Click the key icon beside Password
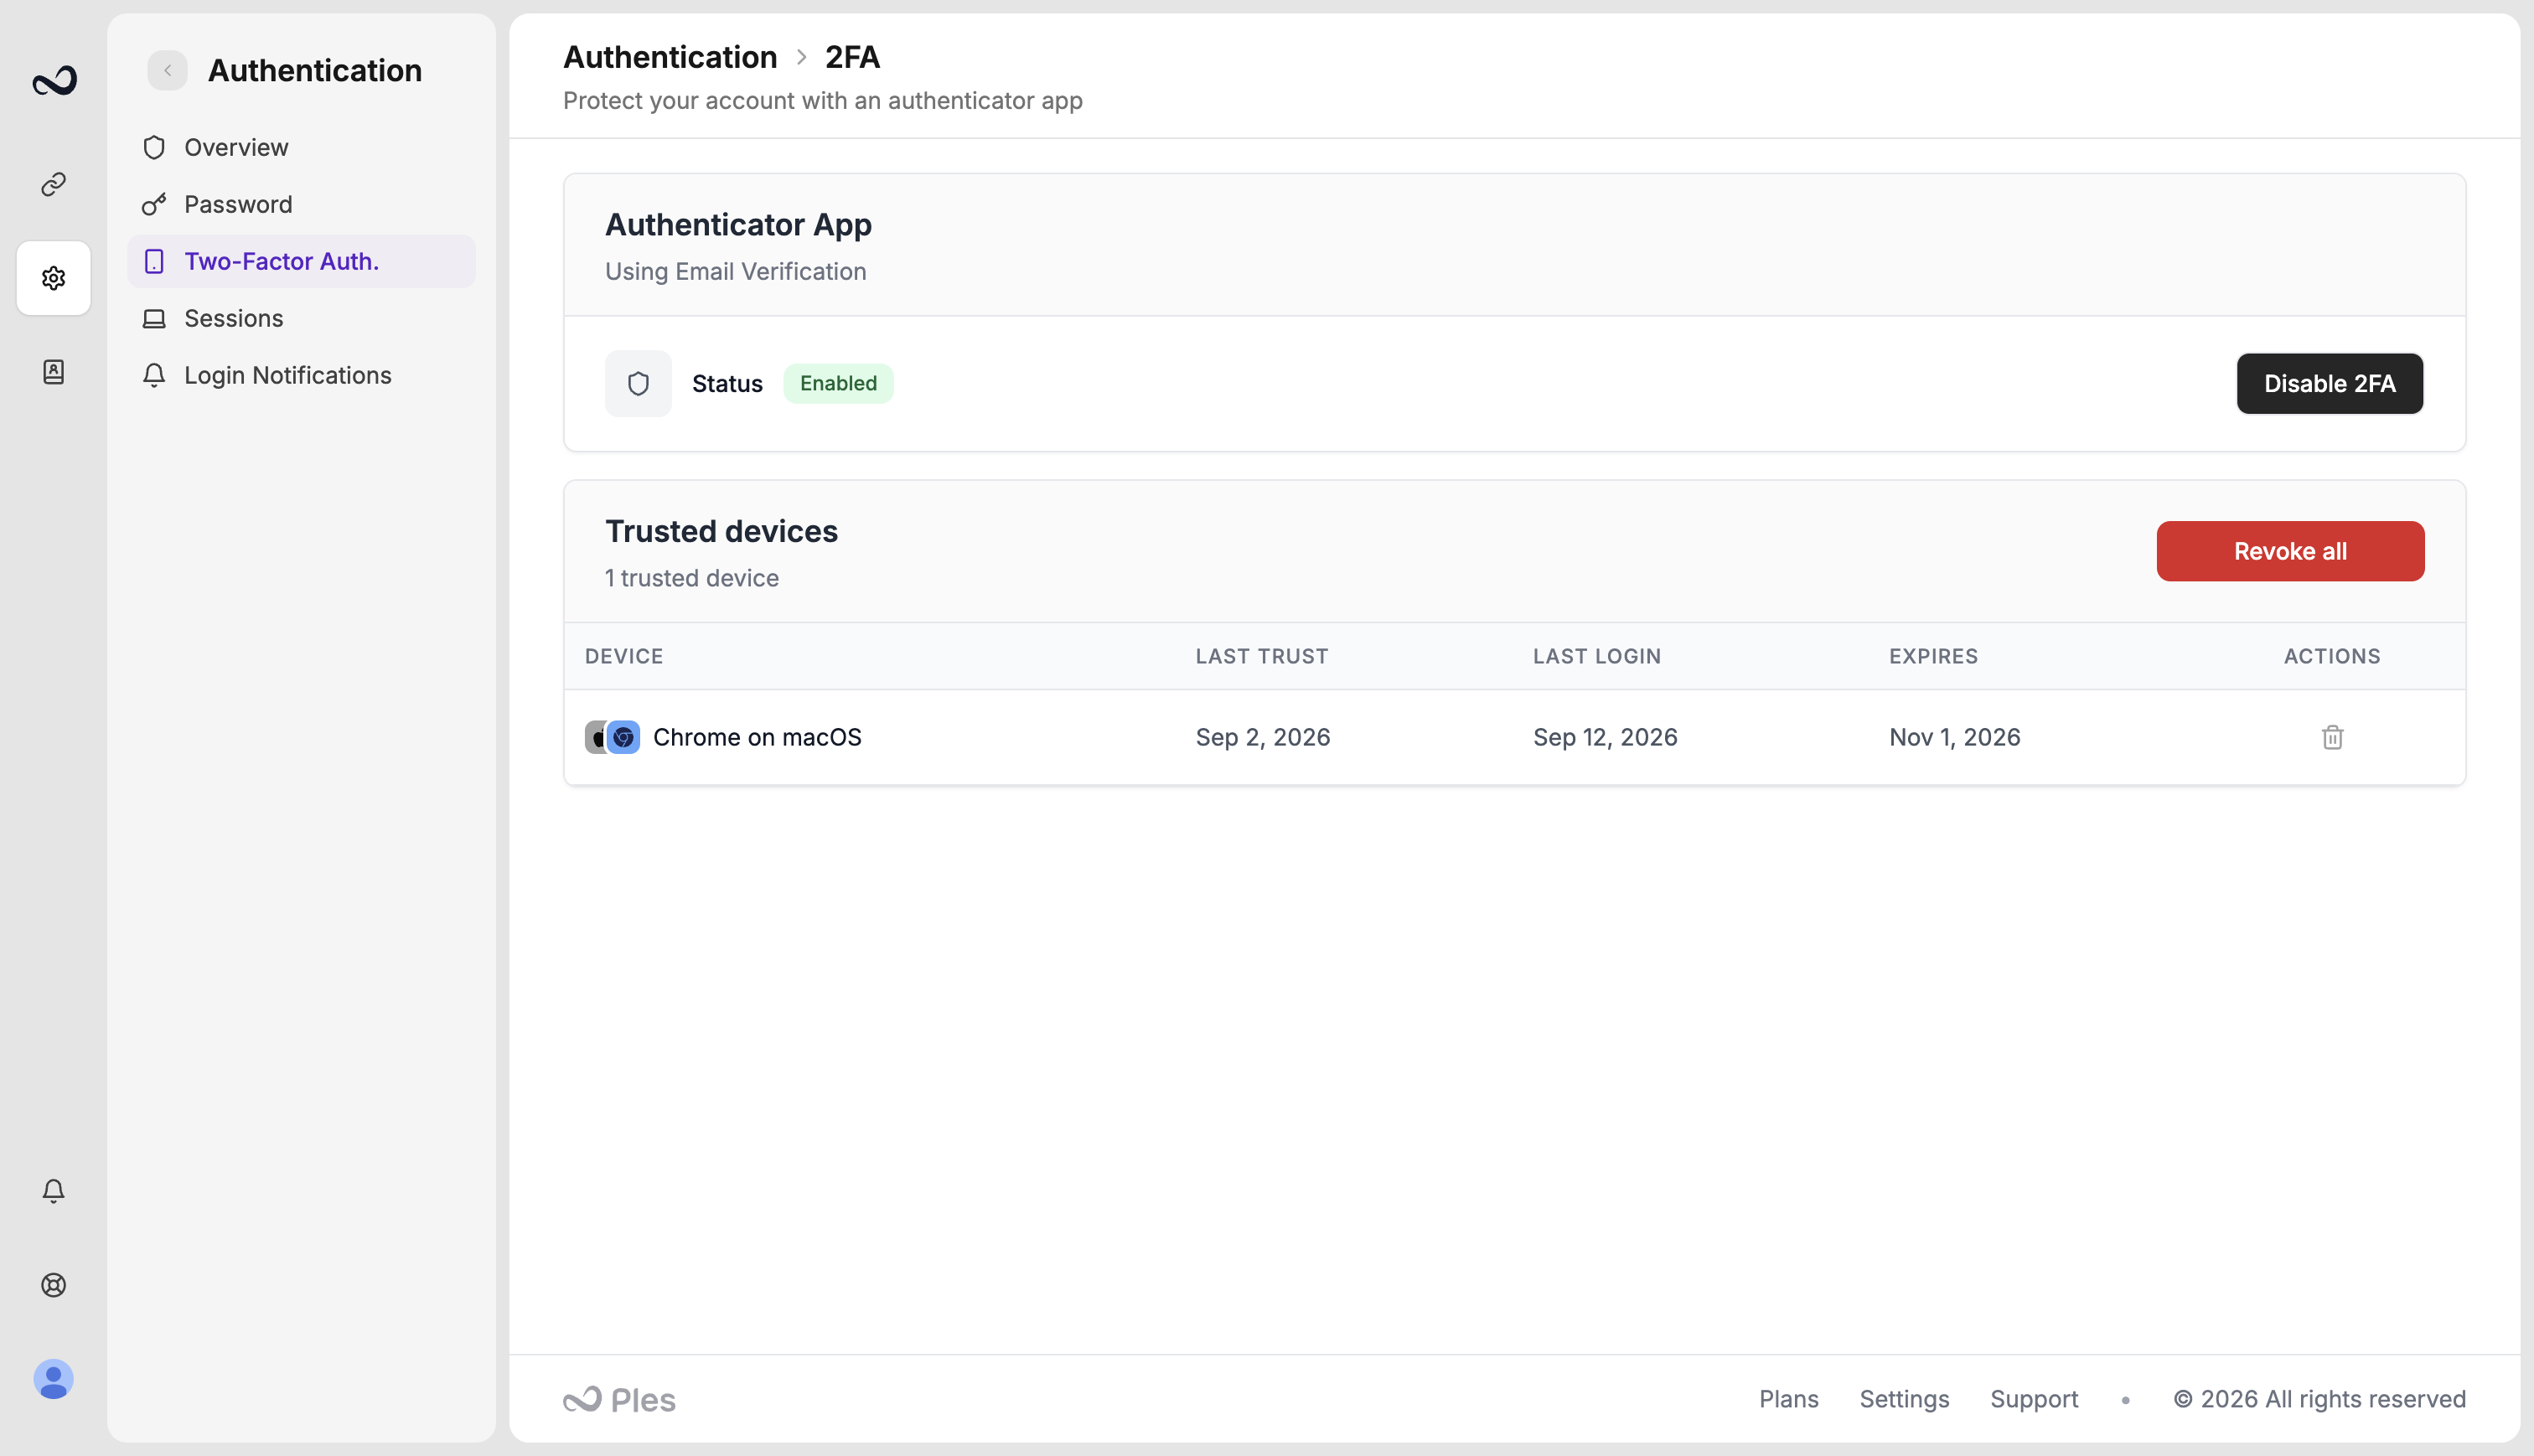 pyautogui.click(x=154, y=204)
